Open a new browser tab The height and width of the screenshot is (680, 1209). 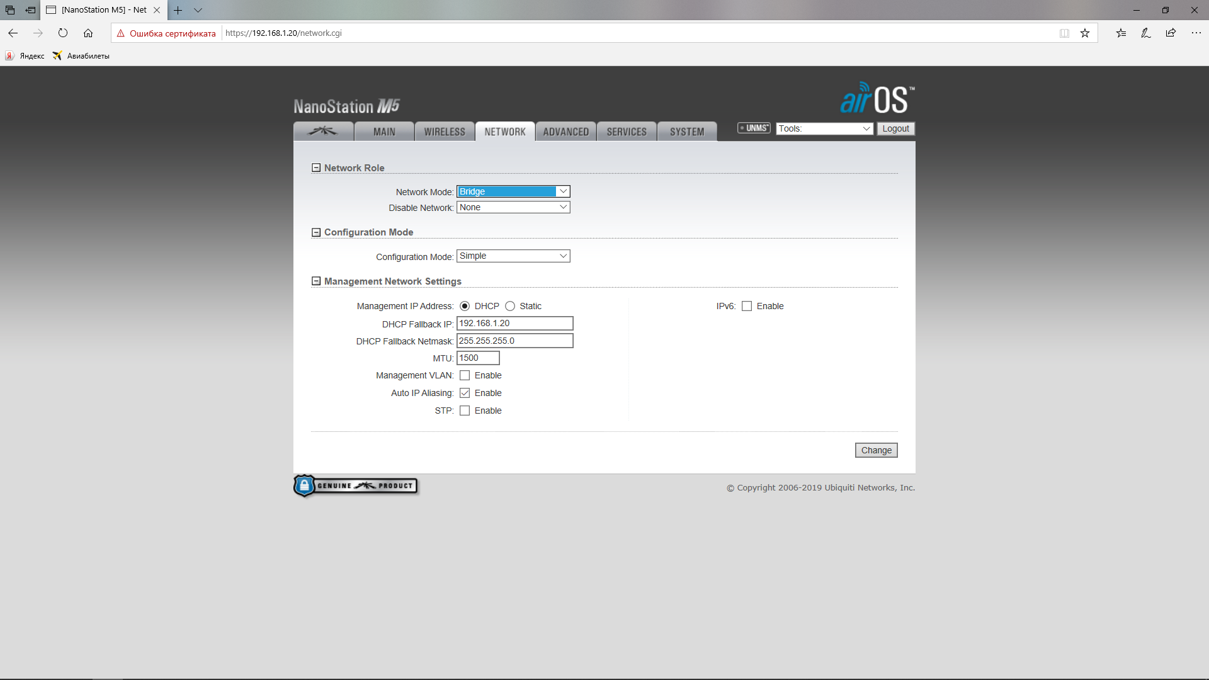click(178, 10)
